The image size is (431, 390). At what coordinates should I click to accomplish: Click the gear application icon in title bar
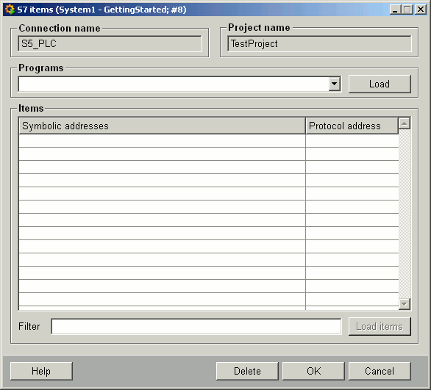pos(10,10)
